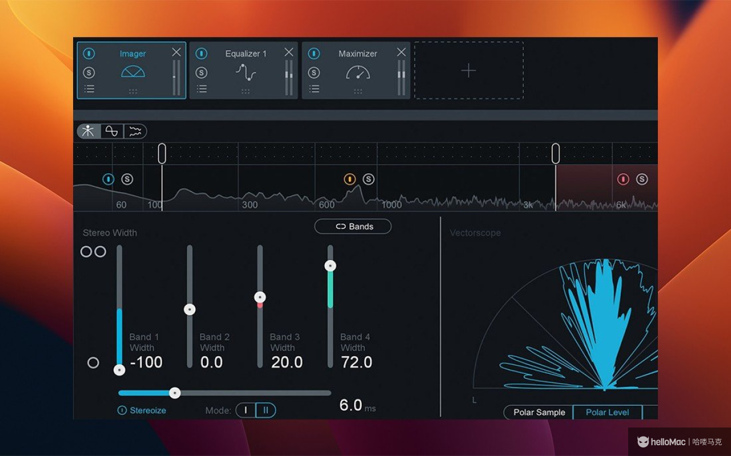Remove the Imager module
731x456 pixels.
click(x=176, y=52)
